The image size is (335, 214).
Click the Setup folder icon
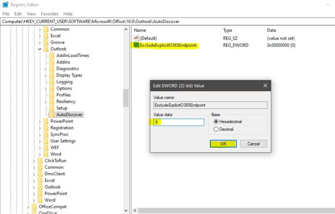[52, 108]
